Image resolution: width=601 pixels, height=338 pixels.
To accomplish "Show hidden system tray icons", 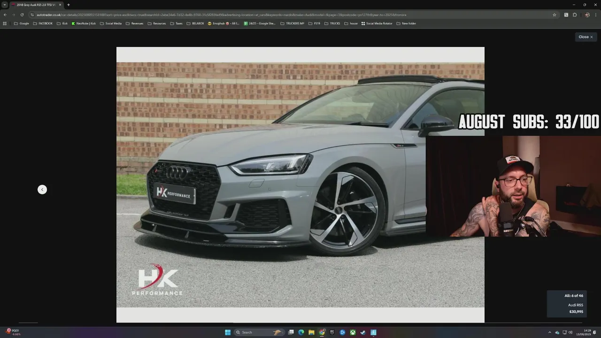I will tap(550, 332).
